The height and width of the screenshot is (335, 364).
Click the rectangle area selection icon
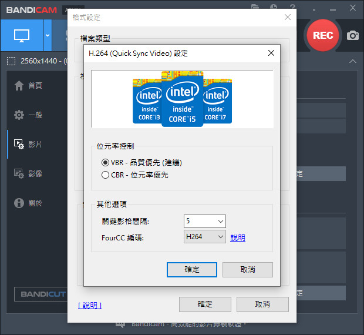pyautogui.click(x=11, y=61)
